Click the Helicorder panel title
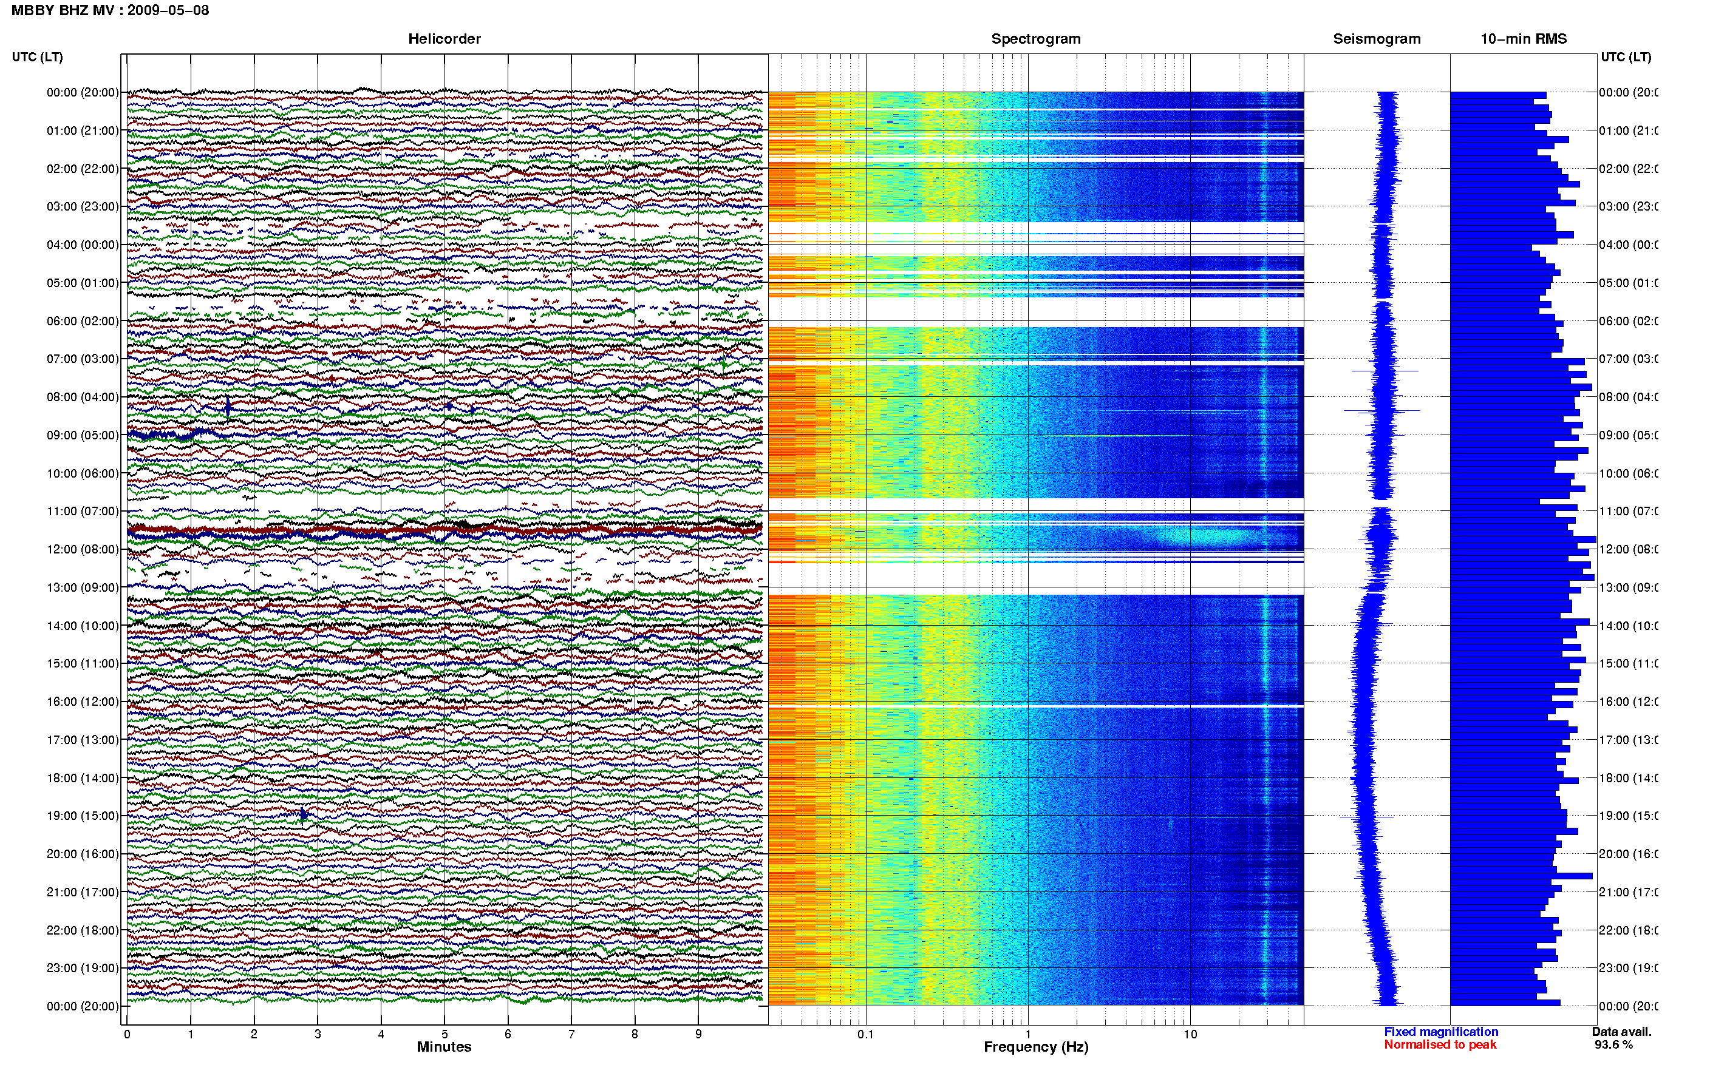 coord(444,39)
